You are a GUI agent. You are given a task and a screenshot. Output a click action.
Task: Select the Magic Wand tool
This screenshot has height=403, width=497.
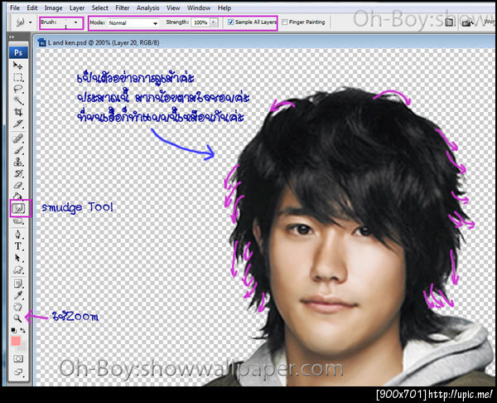(x=17, y=100)
